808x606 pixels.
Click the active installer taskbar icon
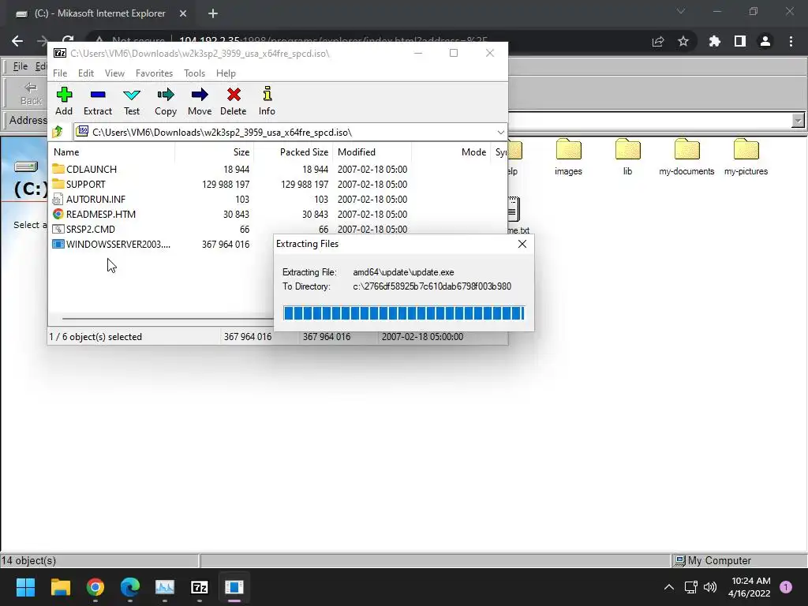[234, 587]
